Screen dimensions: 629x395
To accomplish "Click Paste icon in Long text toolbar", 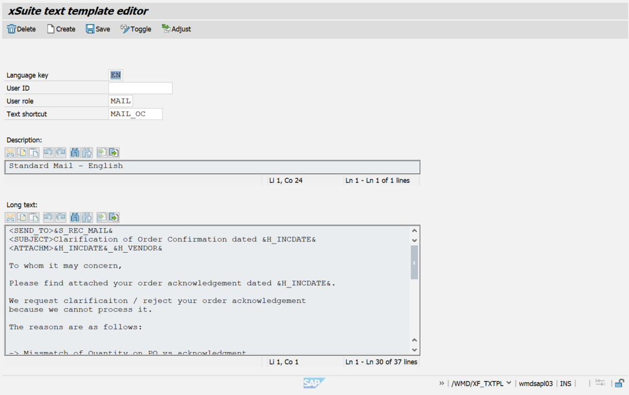I will click(x=34, y=217).
